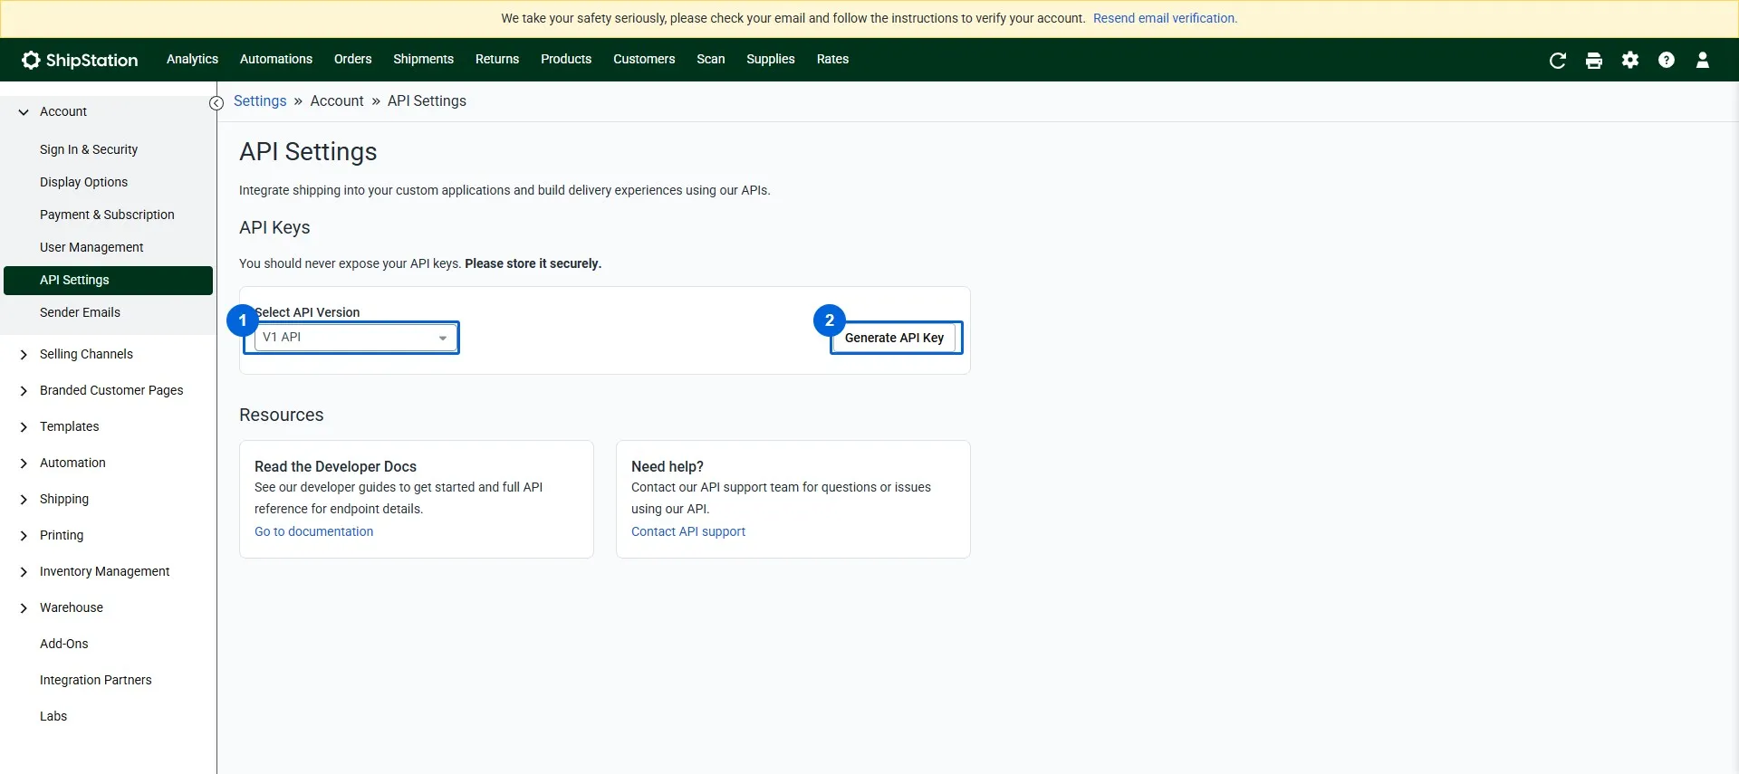Open Contact API support link

688,531
